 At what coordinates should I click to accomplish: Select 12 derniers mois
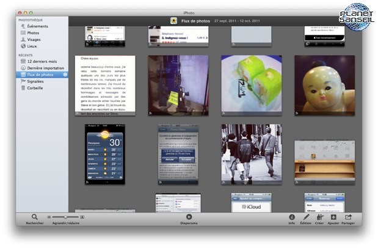tap(42, 61)
